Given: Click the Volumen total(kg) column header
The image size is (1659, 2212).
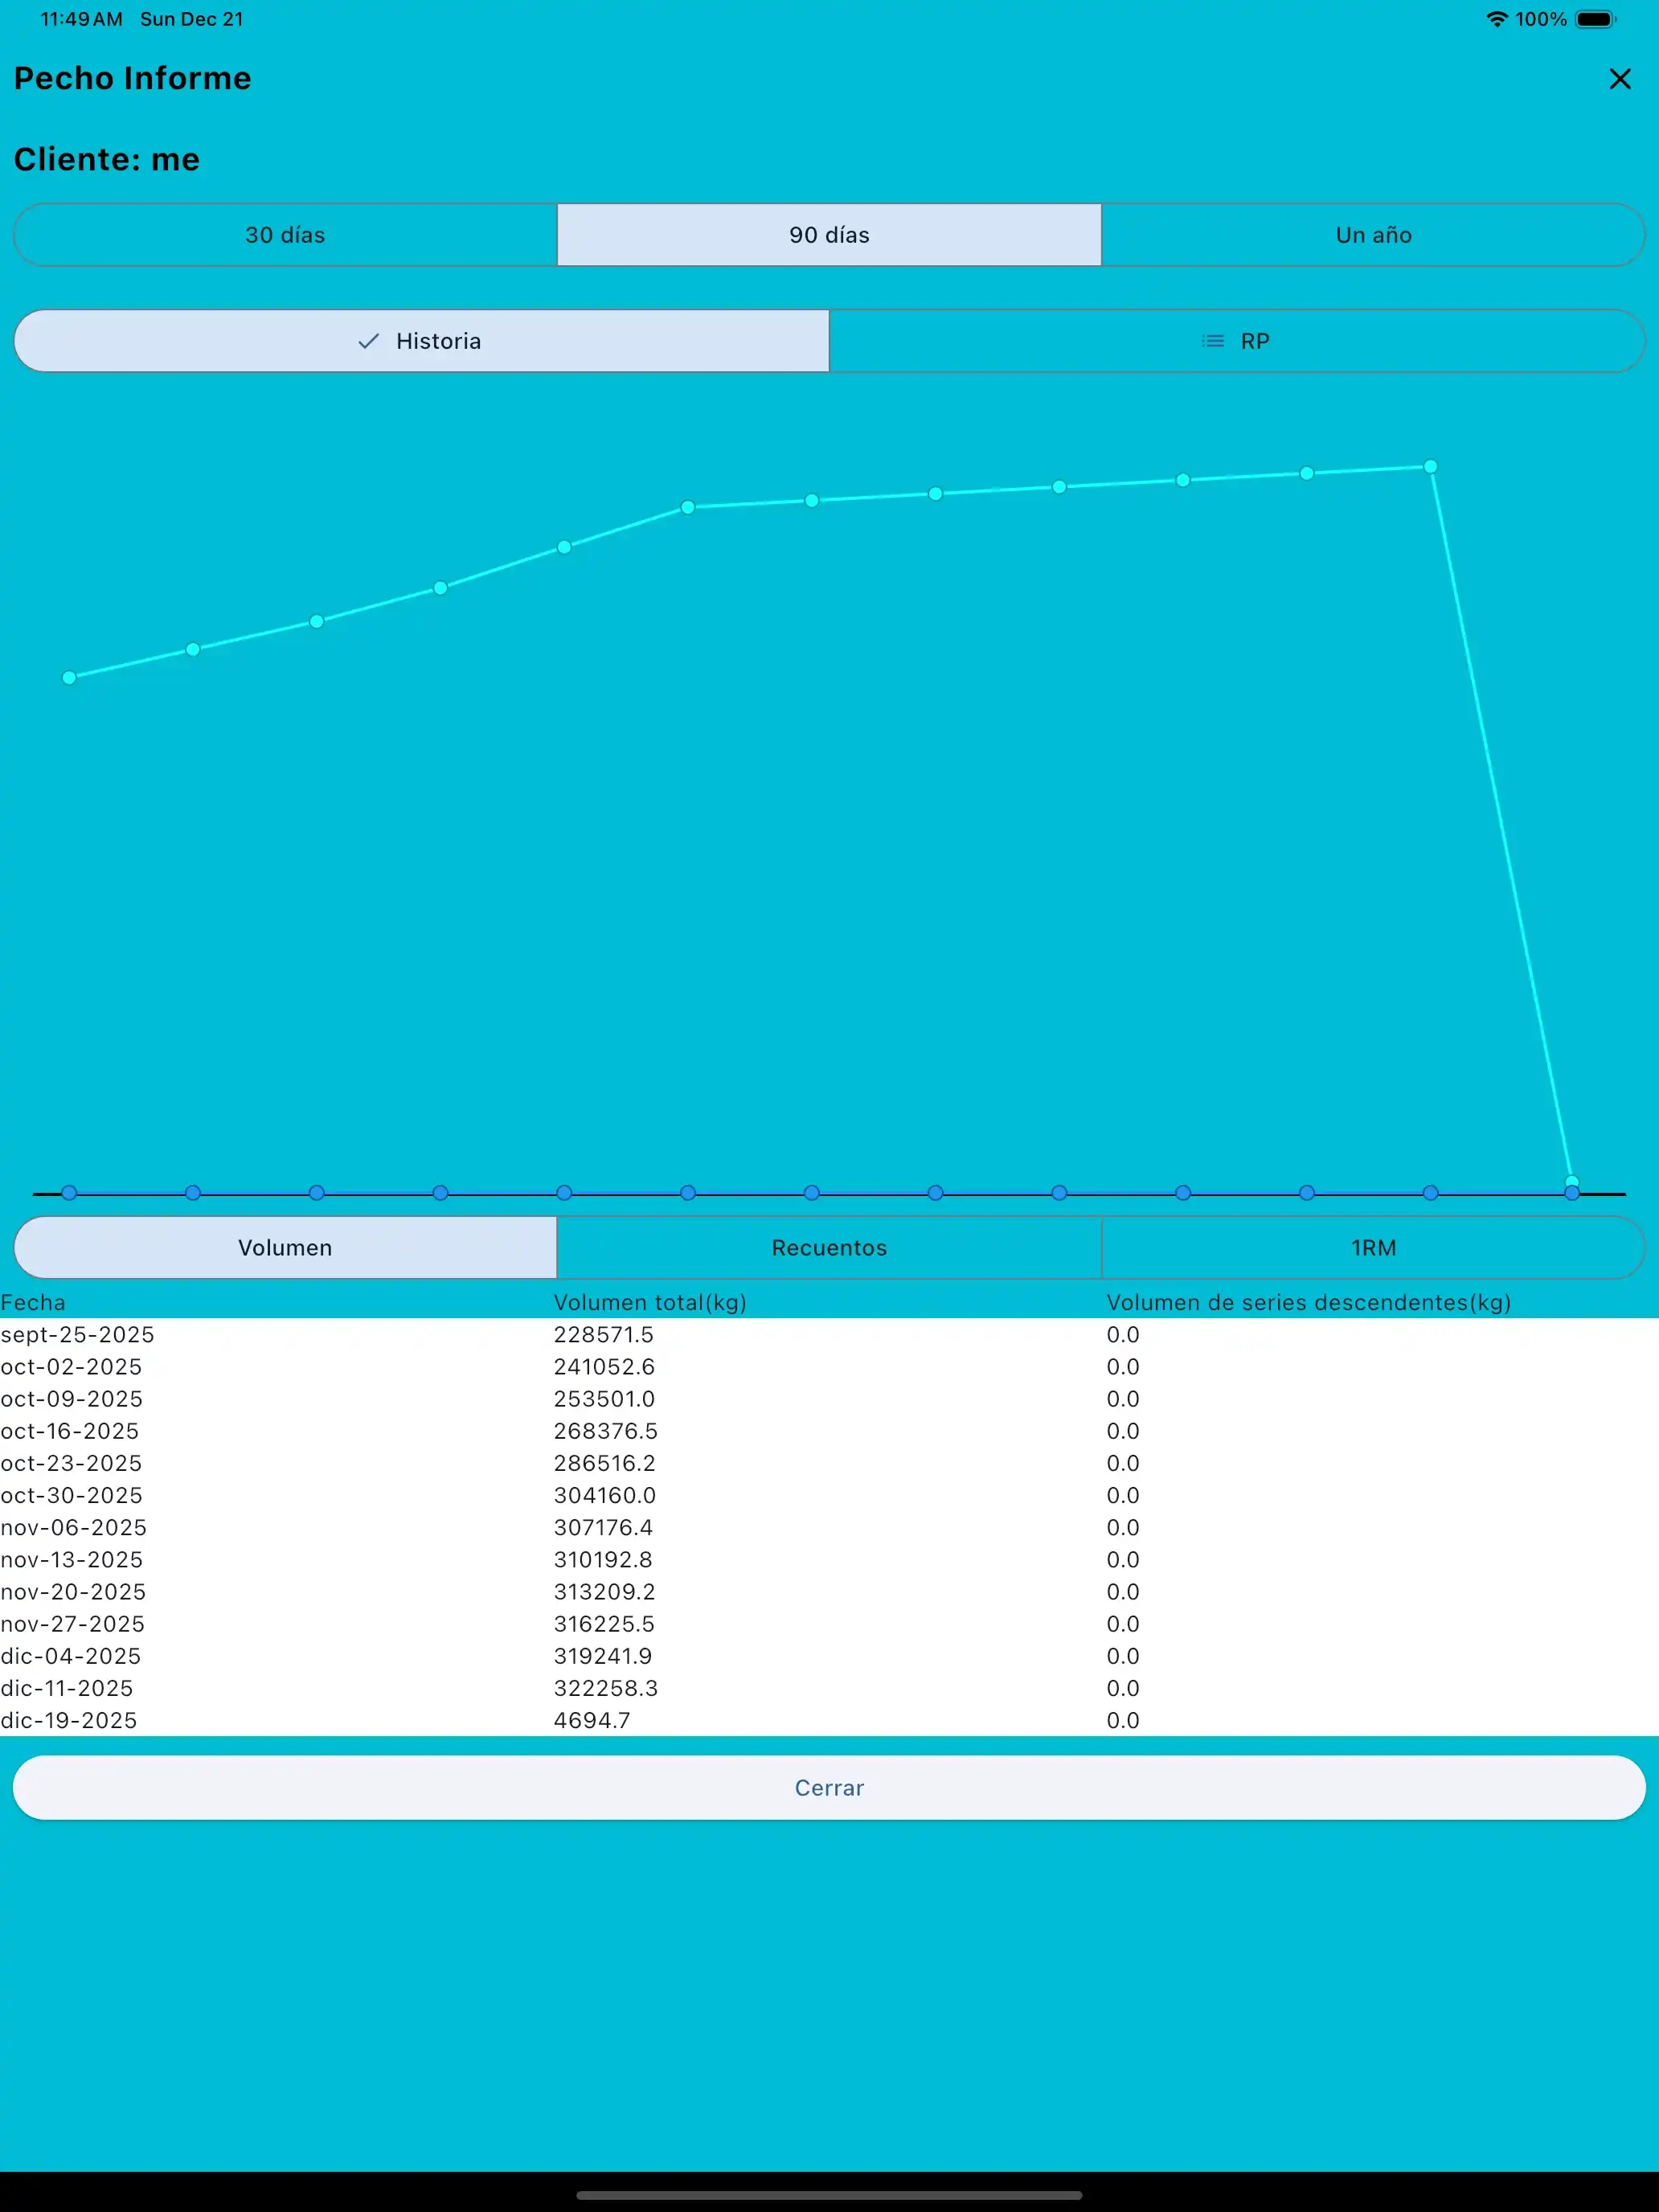Looking at the screenshot, I should (650, 1302).
